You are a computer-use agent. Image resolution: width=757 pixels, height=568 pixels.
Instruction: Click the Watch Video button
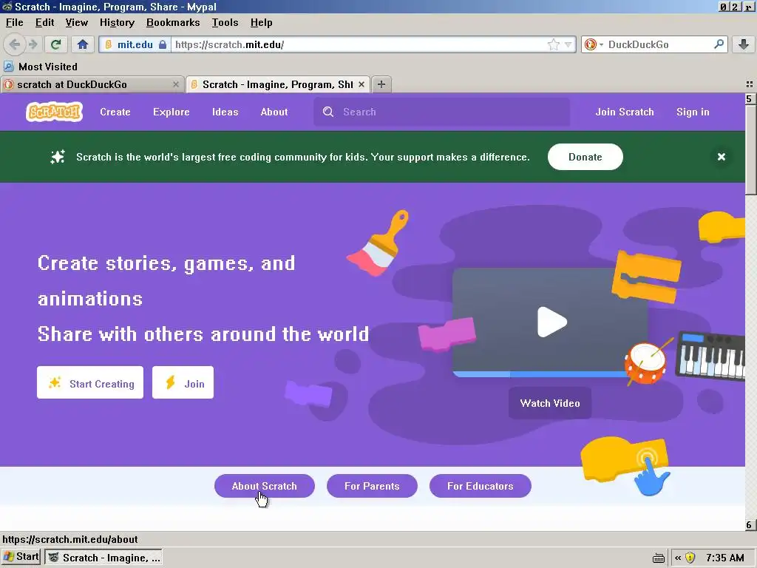coord(550,403)
